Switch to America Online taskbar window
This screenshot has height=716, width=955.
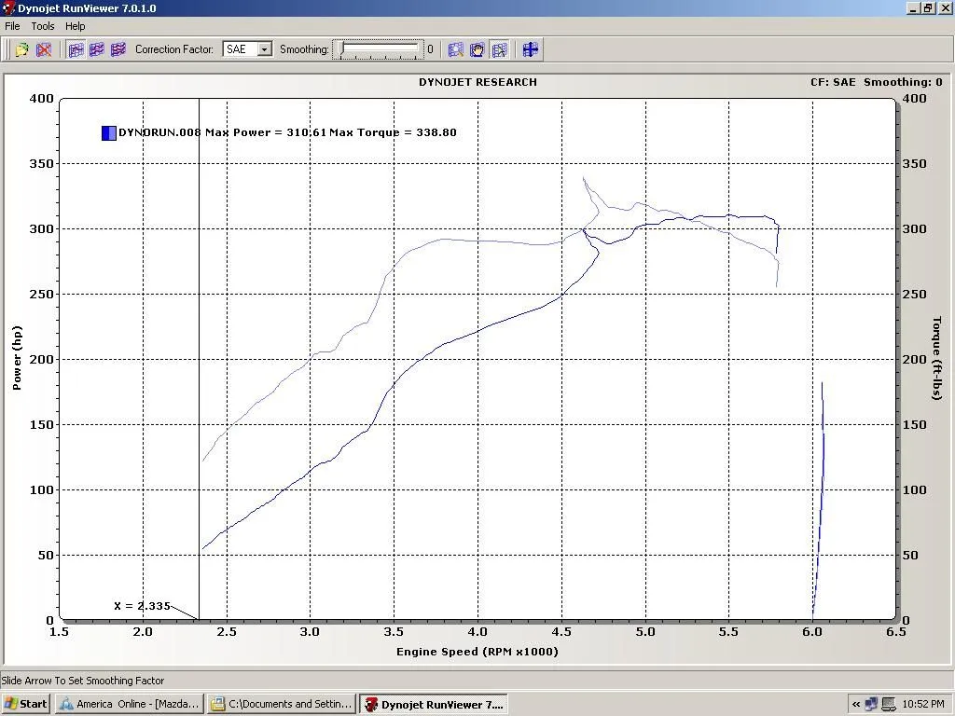[129, 704]
